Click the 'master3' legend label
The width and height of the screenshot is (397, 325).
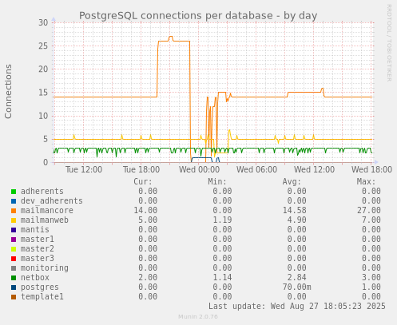[x=38, y=258]
